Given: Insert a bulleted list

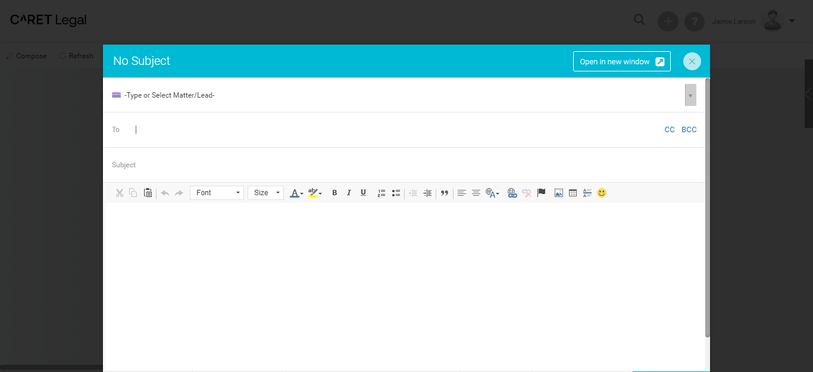Looking at the screenshot, I should pos(396,193).
